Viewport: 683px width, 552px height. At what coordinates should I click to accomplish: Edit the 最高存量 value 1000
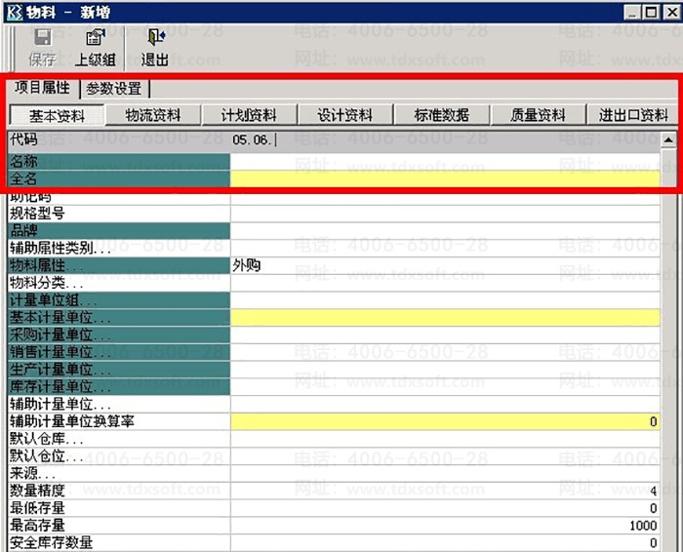(445, 526)
